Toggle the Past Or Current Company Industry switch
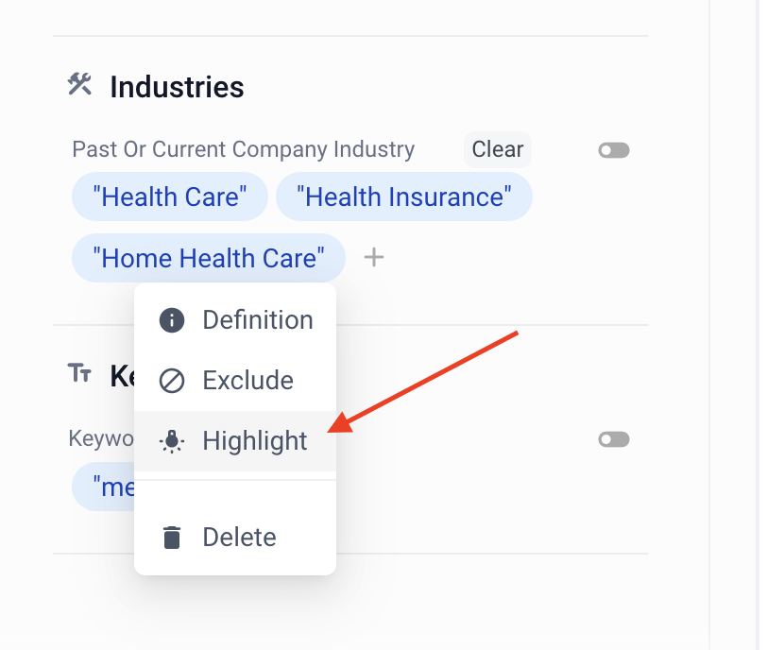This screenshot has height=650, width=767. coord(614,150)
